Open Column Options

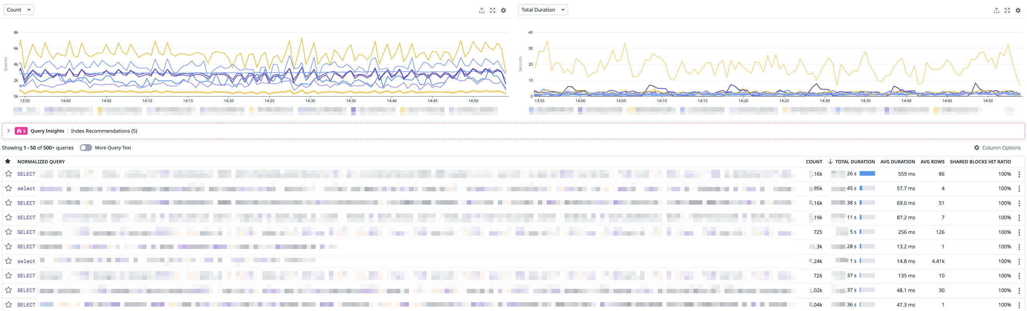coord(997,148)
